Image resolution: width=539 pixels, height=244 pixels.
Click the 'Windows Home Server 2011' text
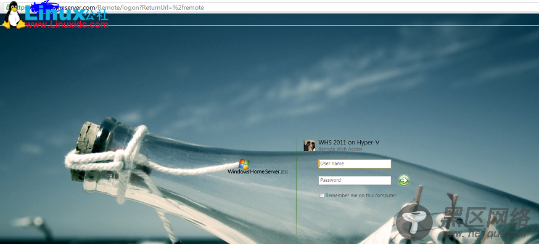tap(258, 171)
